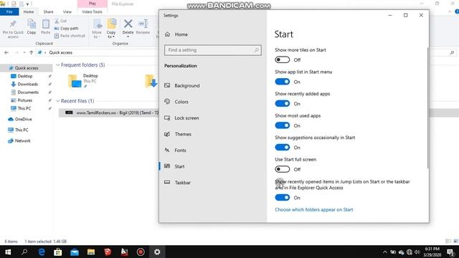Select Network in navigation pane
459x258 pixels.
pos(22,140)
